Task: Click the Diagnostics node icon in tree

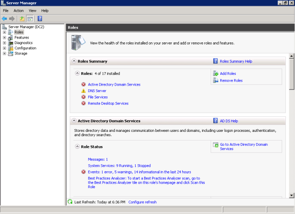Action: point(10,43)
